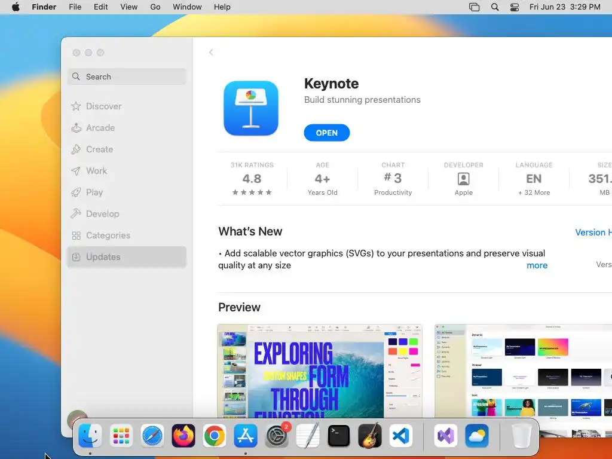
Task: Launch Firefox from the Dock
Action: 183,436
